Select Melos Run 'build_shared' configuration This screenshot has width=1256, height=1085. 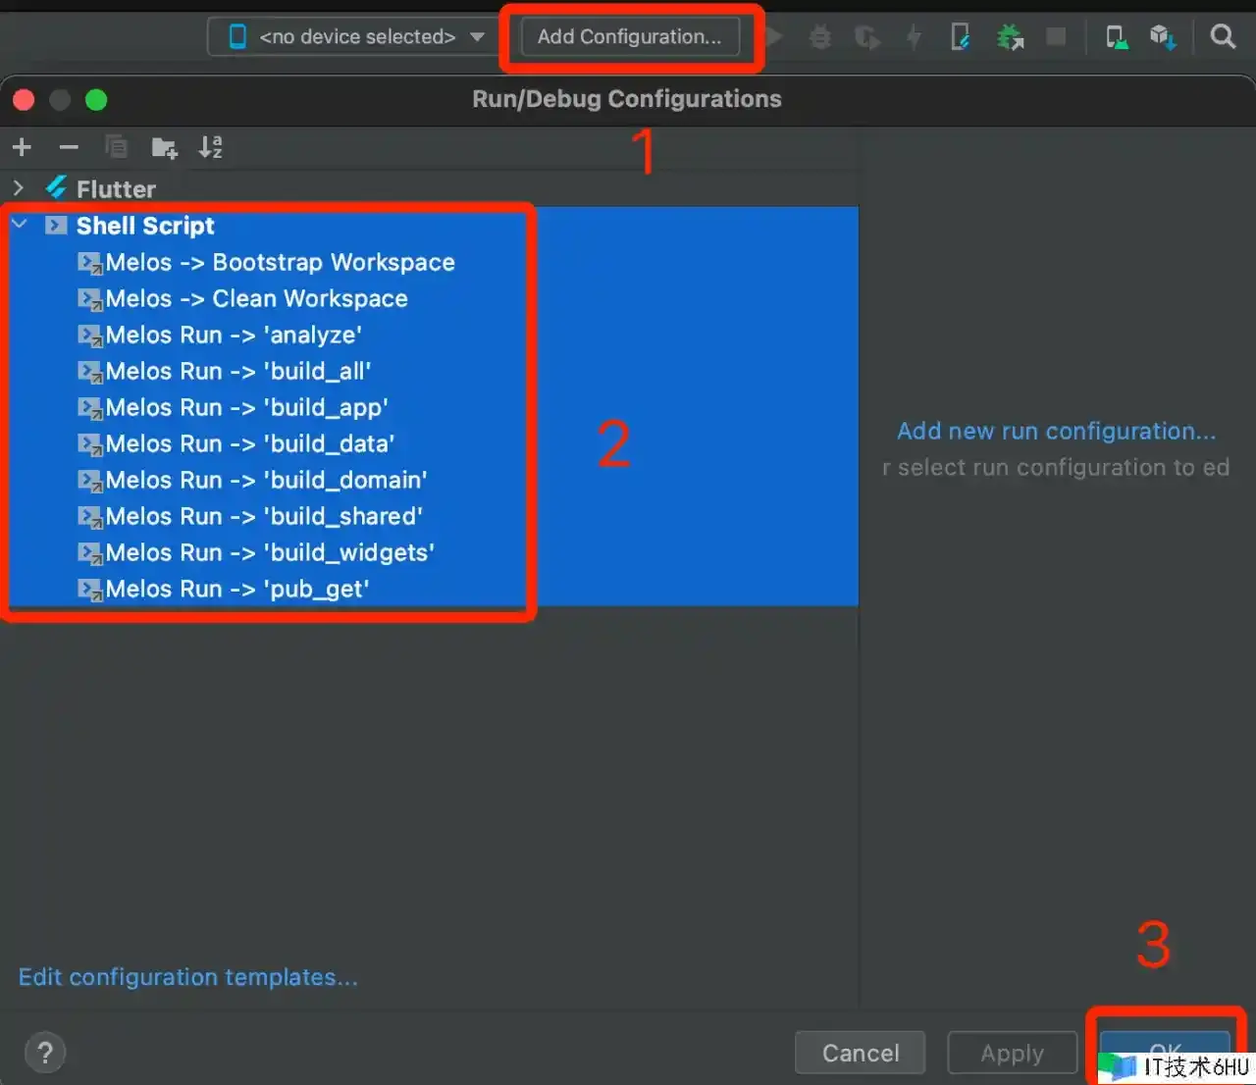pyautogui.click(x=264, y=516)
